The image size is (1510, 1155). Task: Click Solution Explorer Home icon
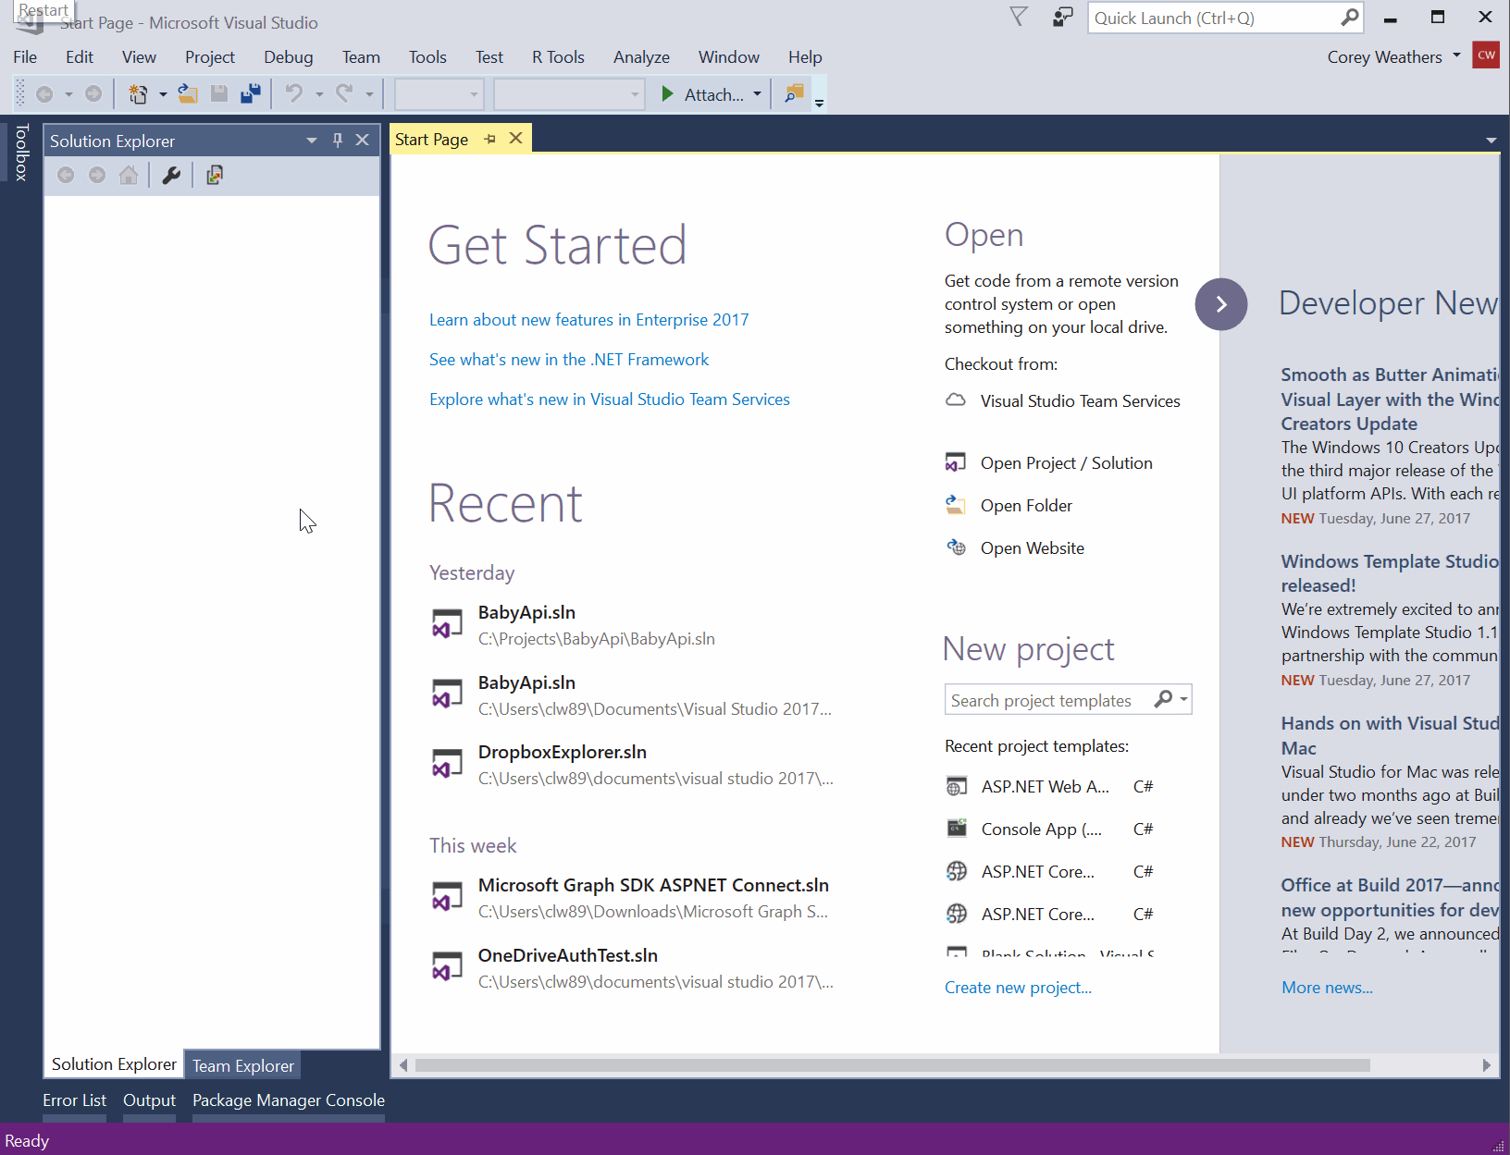point(129,175)
